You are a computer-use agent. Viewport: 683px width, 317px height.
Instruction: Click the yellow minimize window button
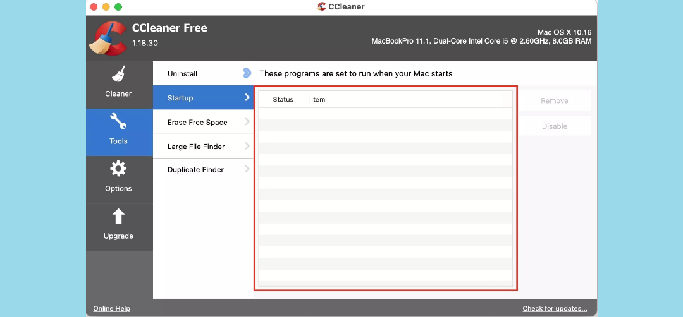[106, 7]
